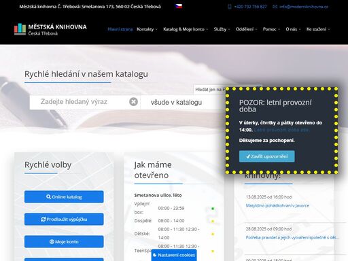Open the Hlavní strana menu item
Screen dimensions: 348x261
click(x=120, y=29)
